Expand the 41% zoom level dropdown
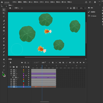 85,8
